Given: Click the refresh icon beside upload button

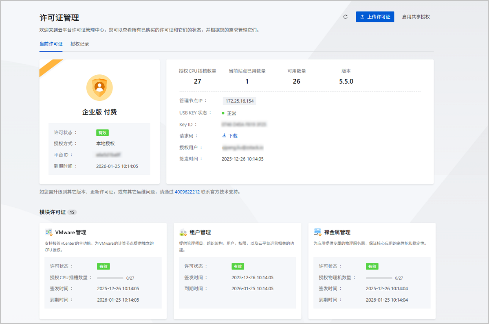Looking at the screenshot, I should [346, 17].
